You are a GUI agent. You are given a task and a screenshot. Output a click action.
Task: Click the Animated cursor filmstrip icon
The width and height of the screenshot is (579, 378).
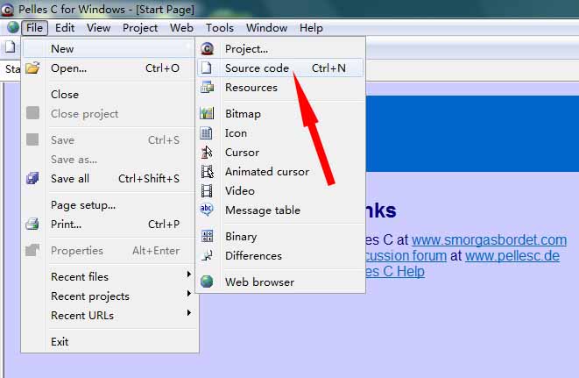click(x=207, y=172)
